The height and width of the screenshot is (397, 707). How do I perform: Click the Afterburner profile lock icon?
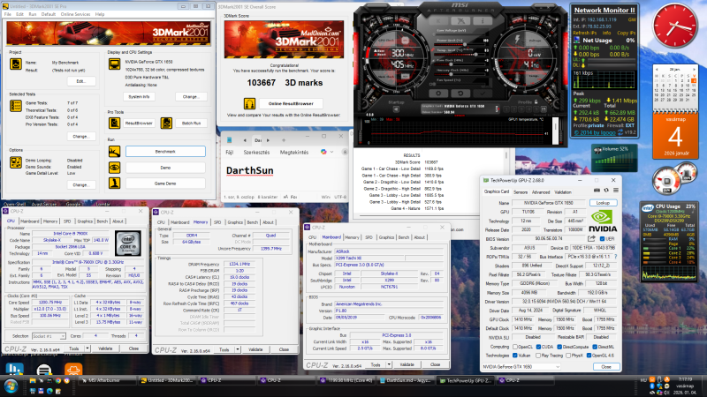(536, 102)
